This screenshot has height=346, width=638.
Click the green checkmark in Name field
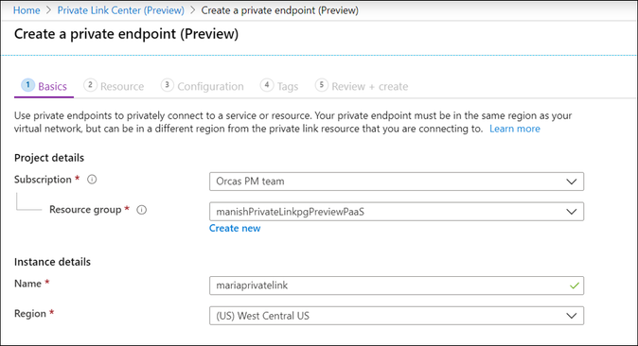click(575, 285)
